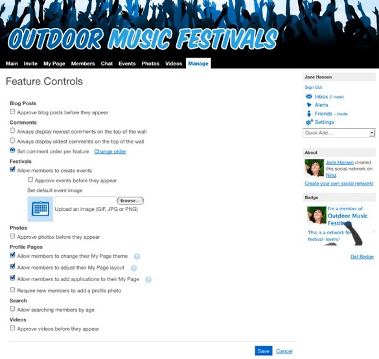Click help icon beside My Page layout

(133, 268)
